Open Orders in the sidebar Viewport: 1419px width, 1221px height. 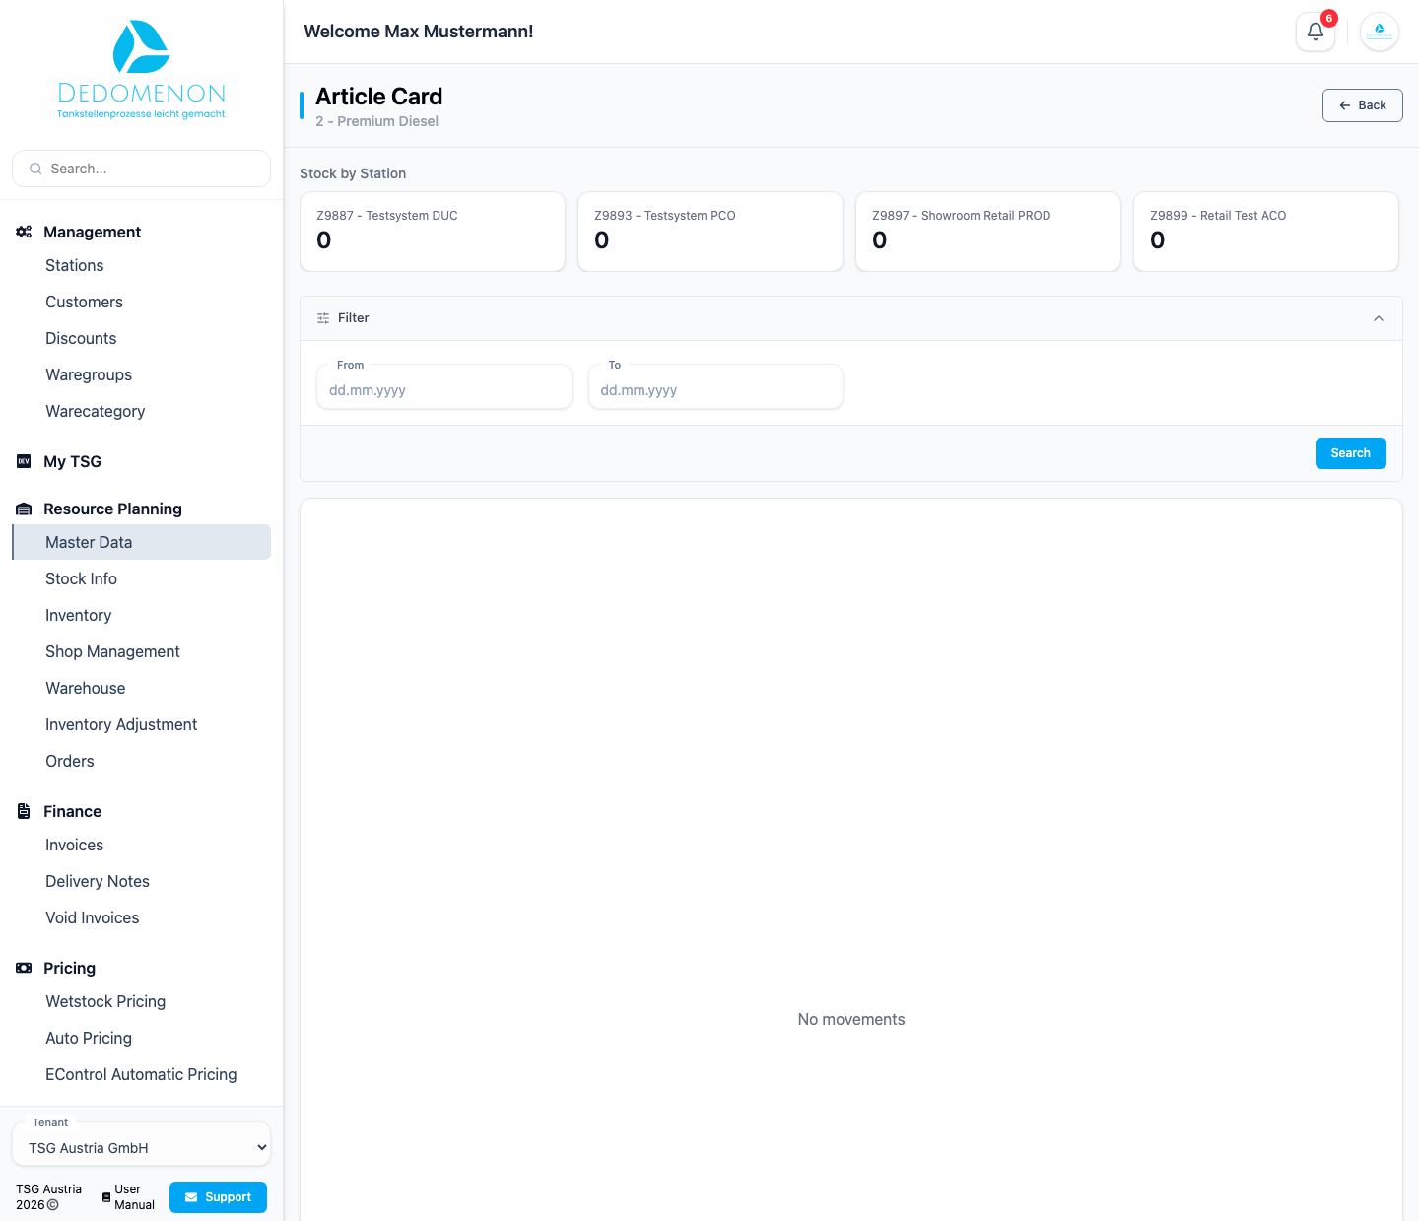(141, 761)
